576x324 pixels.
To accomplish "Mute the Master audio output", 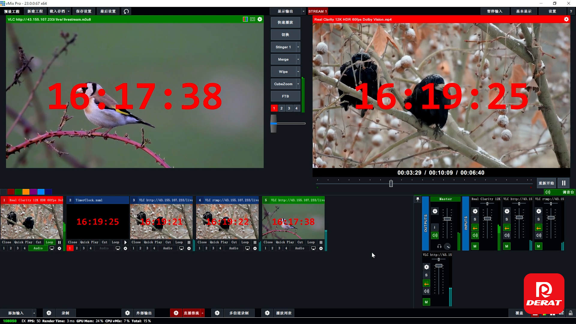I will tap(435, 235).
